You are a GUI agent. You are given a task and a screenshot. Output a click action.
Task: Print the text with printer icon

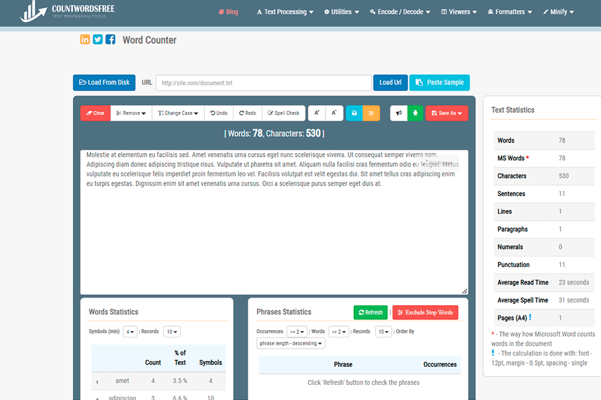tap(354, 113)
